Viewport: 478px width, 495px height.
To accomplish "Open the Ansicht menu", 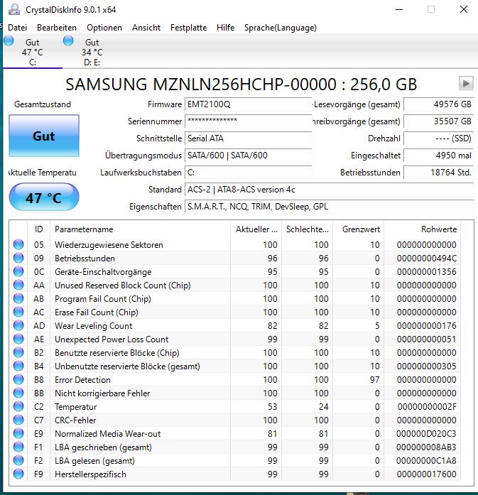I will (146, 28).
